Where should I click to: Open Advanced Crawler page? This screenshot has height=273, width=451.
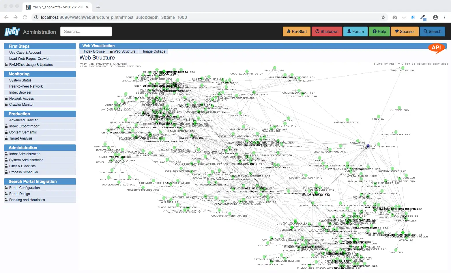[x=40, y=120]
